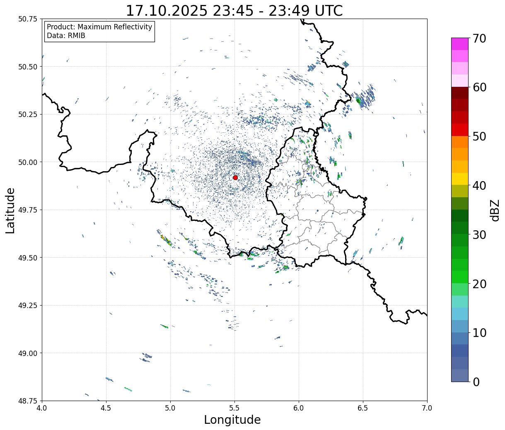Click latitude tick label 50.75
Image resolution: width=505 pixels, height=430 pixels.
coord(29,19)
